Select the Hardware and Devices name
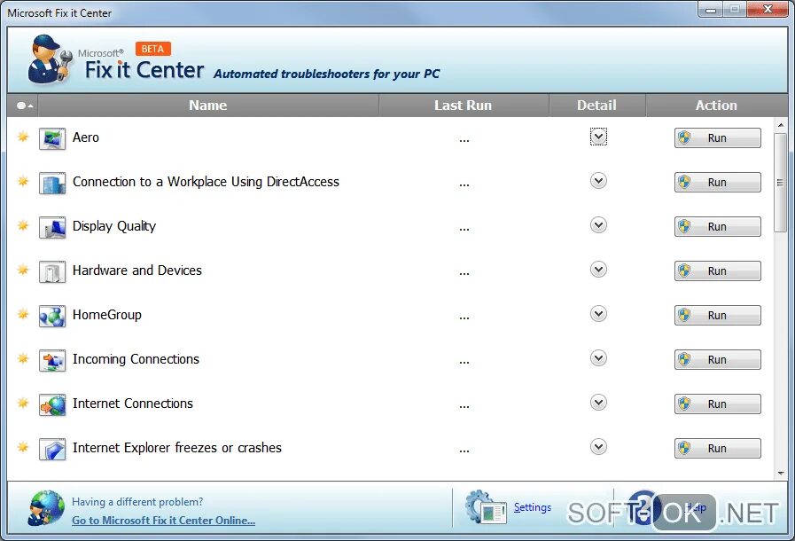This screenshot has height=541, width=795. click(x=136, y=270)
